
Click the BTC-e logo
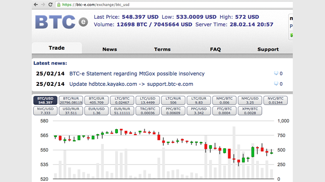[61, 22]
